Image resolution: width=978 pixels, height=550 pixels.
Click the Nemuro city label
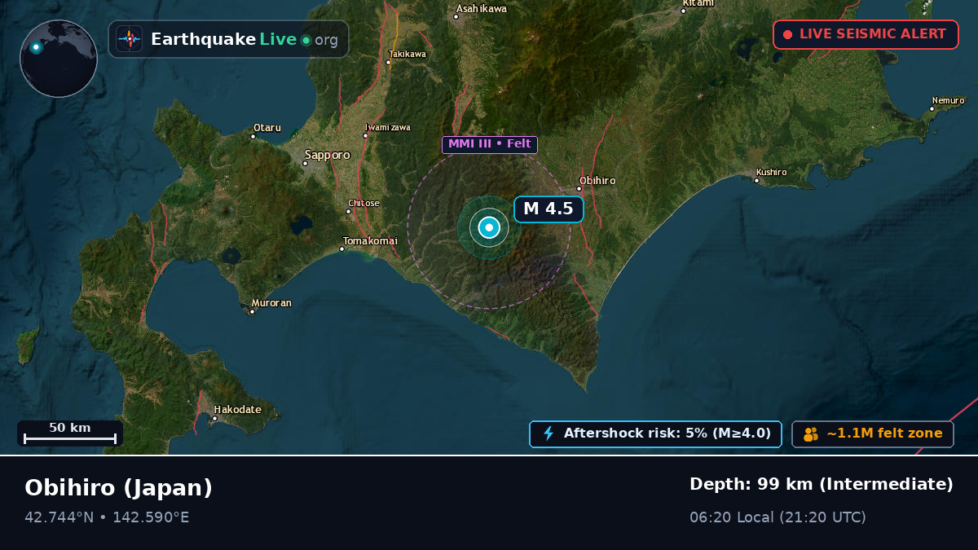tap(948, 101)
